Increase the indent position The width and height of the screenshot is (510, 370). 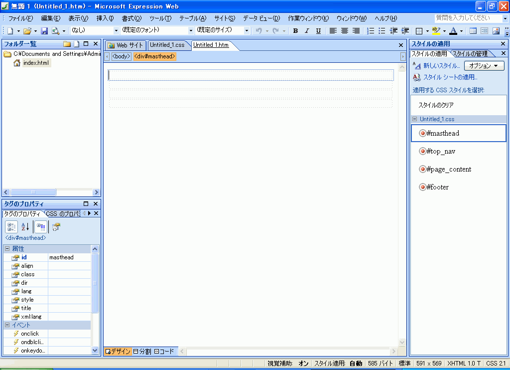[x=405, y=30]
